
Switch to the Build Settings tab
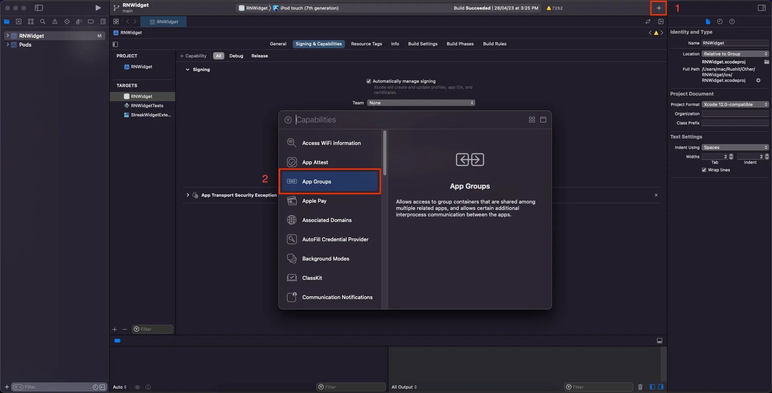423,44
